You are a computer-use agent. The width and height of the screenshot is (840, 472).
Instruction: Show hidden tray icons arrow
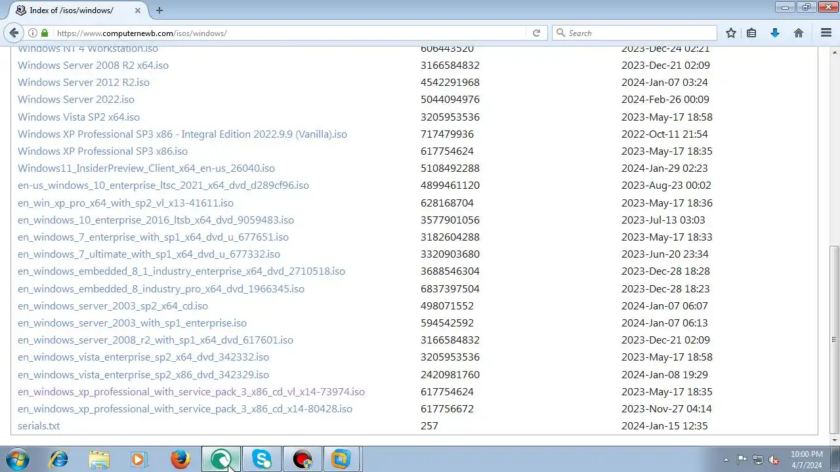726,460
